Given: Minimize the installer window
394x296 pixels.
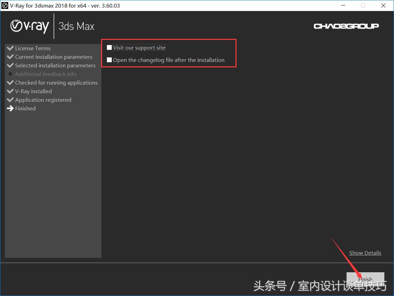Looking at the screenshot, I should tap(343, 5).
